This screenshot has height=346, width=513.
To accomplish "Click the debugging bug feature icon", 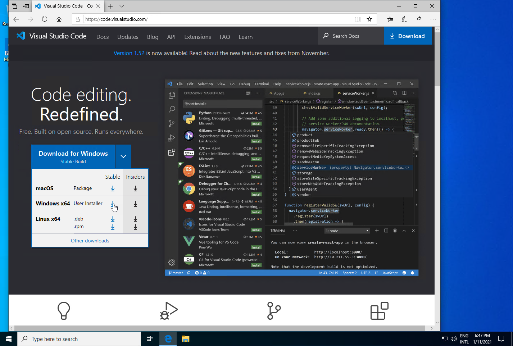I will pyautogui.click(x=169, y=311).
